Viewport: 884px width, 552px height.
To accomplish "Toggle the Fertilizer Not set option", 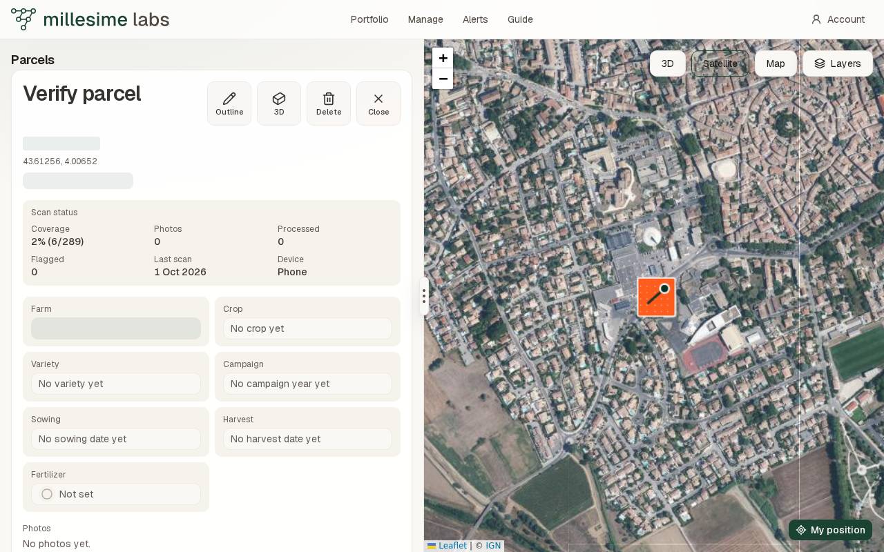I will (116, 494).
